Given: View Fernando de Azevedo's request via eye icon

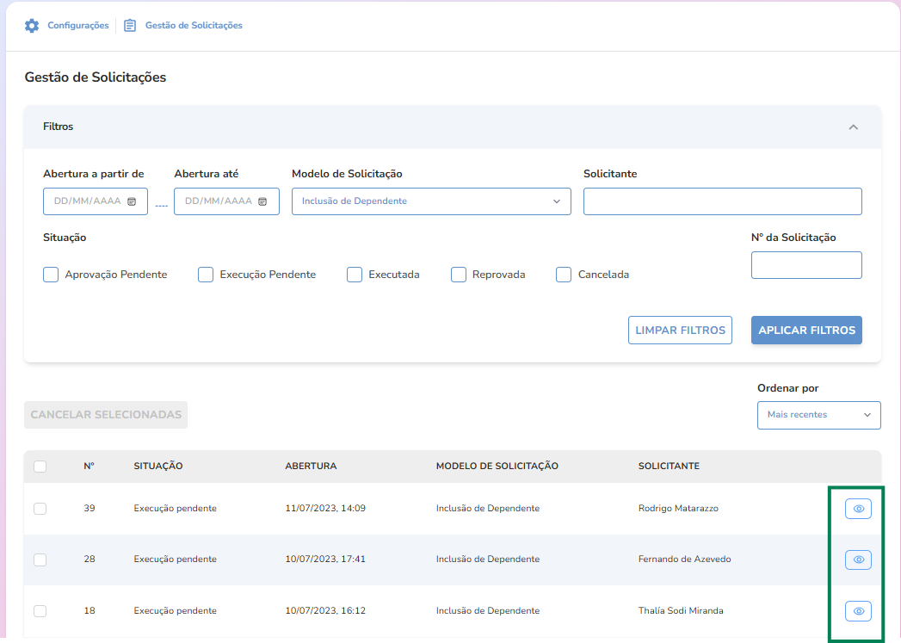Looking at the screenshot, I should [858, 560].
